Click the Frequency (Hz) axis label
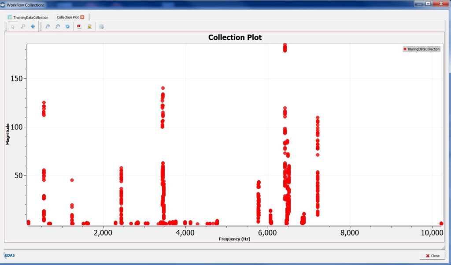 pos(234,239)
